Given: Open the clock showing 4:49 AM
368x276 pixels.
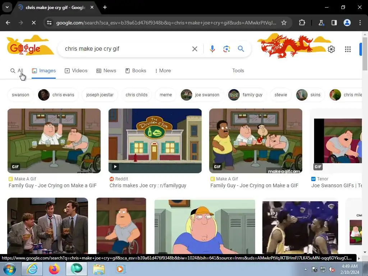Looking at the screenshot, I should point(350,269).
